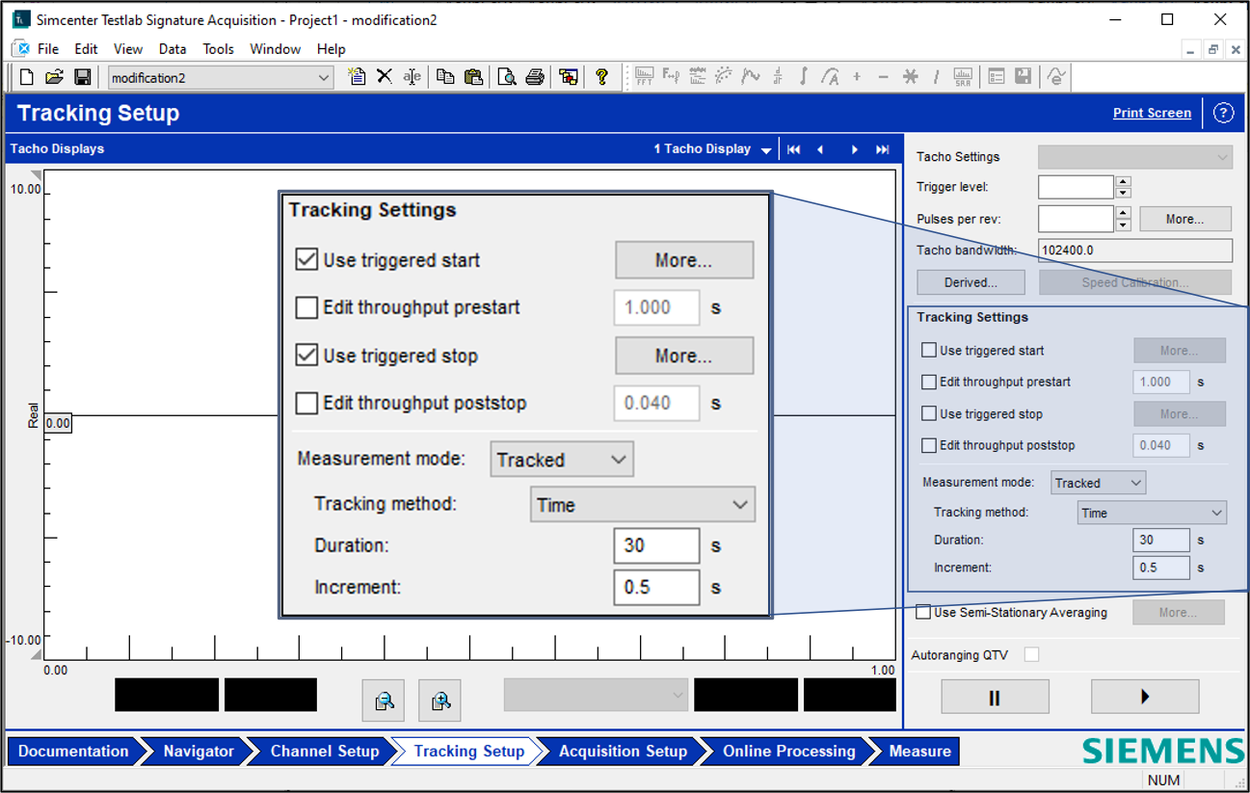This screenshot has height=793, width=1250.
Task: Open the Measurement mode dropdown in the right panel
Action: pos(1098,483)
